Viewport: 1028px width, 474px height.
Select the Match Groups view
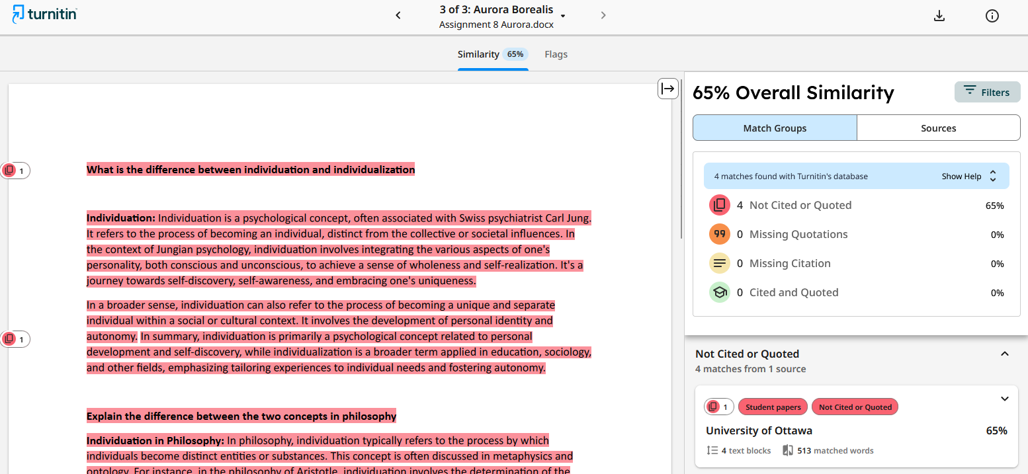775,128
